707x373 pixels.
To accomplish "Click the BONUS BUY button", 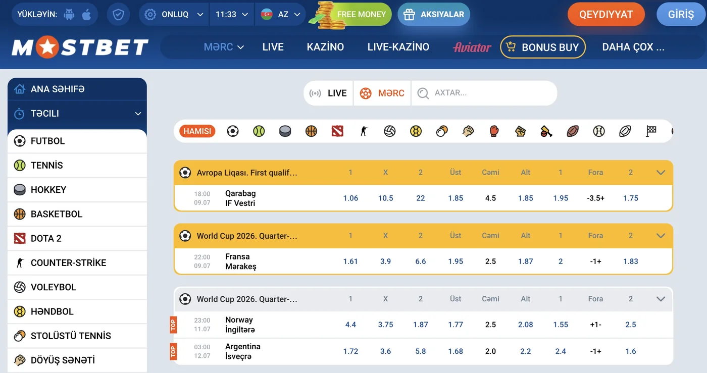I will (x=543, y=47).
